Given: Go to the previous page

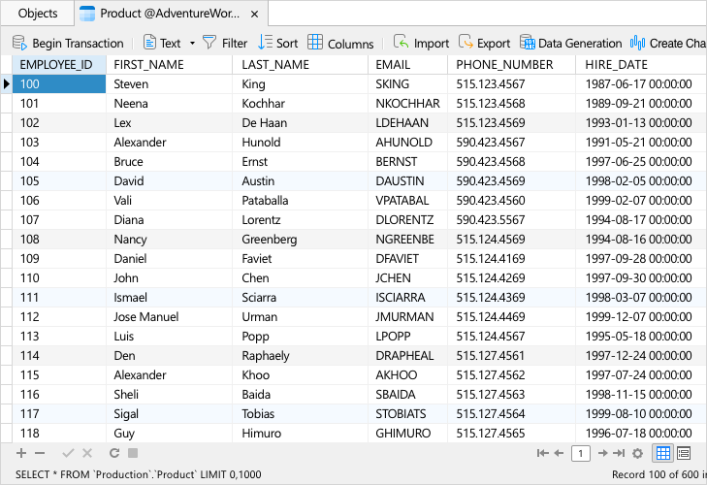Looking at the screenshot, I should click(x=560, y=453).
